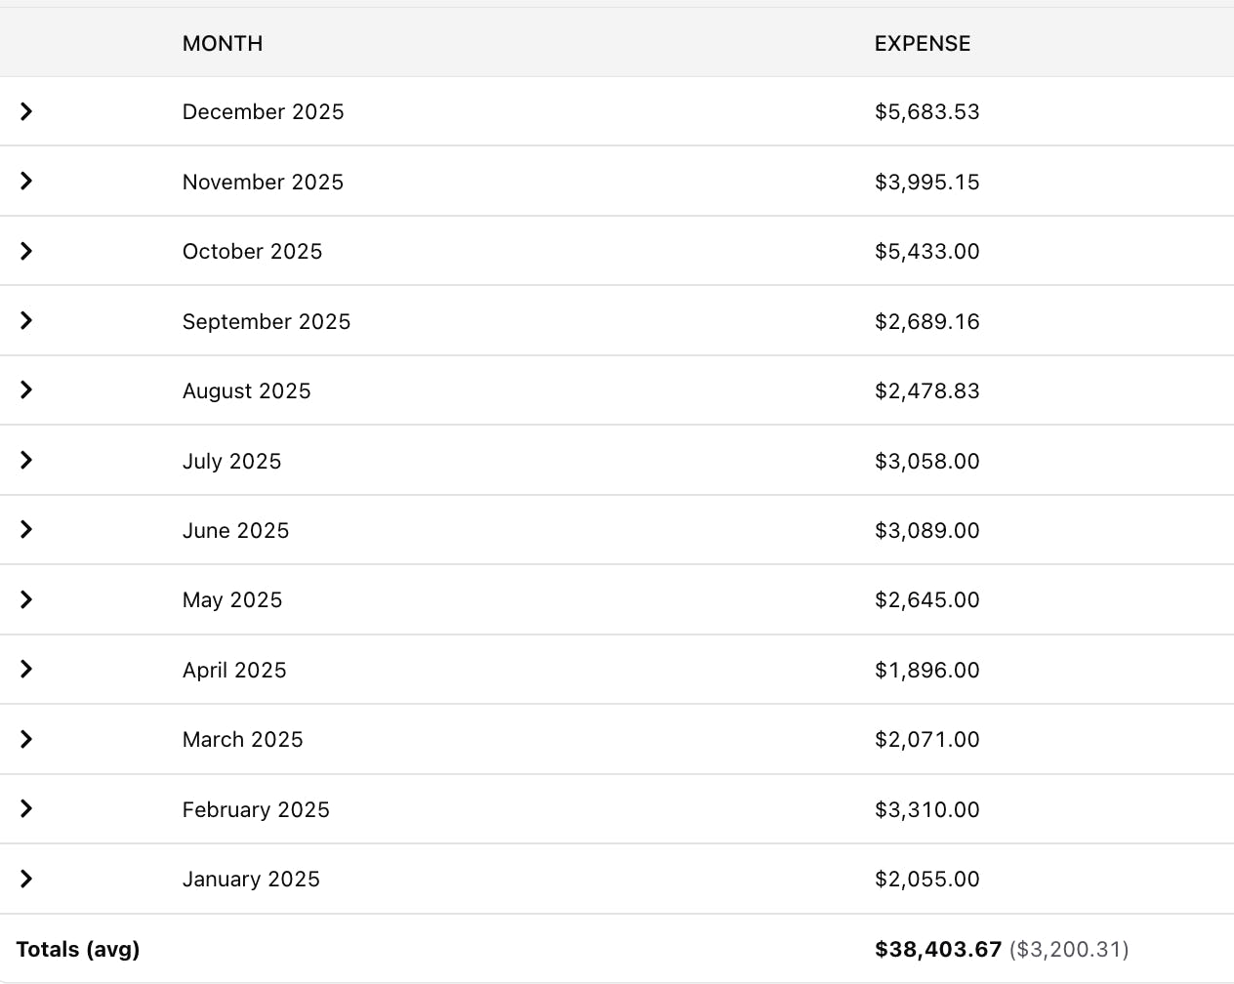Click the ($3,200.31) average expense value

coord(1069,950)
